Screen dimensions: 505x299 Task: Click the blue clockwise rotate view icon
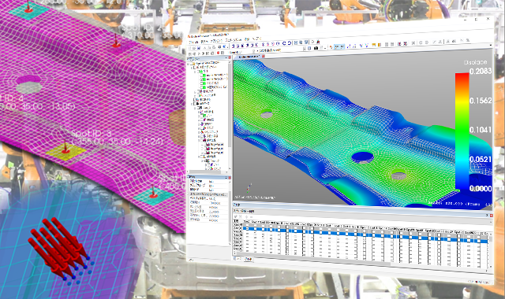[290, 43]
